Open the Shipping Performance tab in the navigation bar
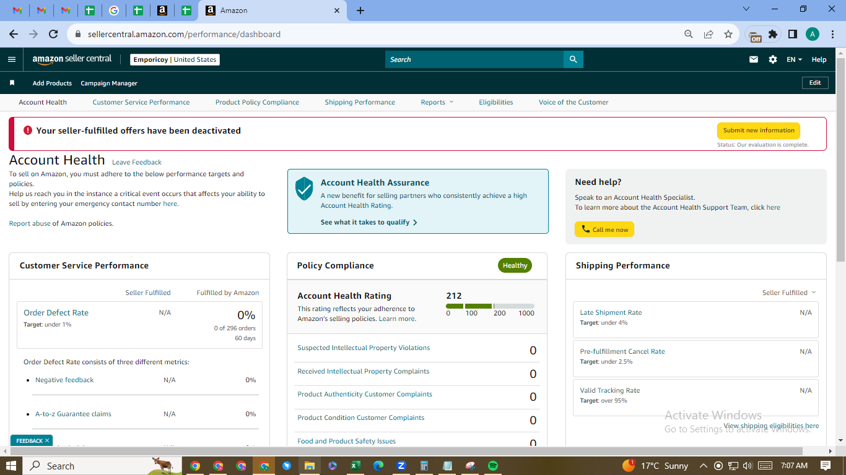 (360, 102)
